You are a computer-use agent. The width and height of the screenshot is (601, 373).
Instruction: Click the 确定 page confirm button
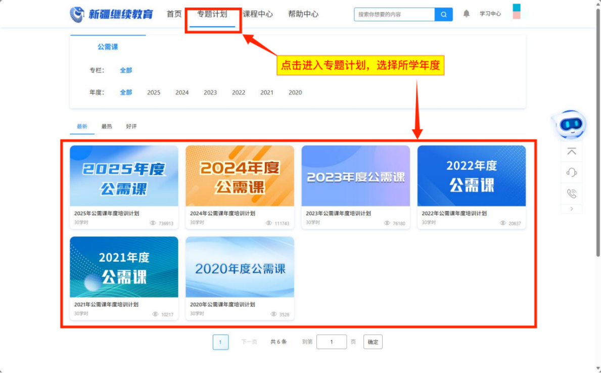coord(373,342)
